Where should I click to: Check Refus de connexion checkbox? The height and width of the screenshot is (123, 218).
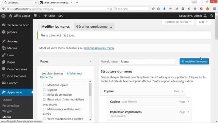click(44, 95)
